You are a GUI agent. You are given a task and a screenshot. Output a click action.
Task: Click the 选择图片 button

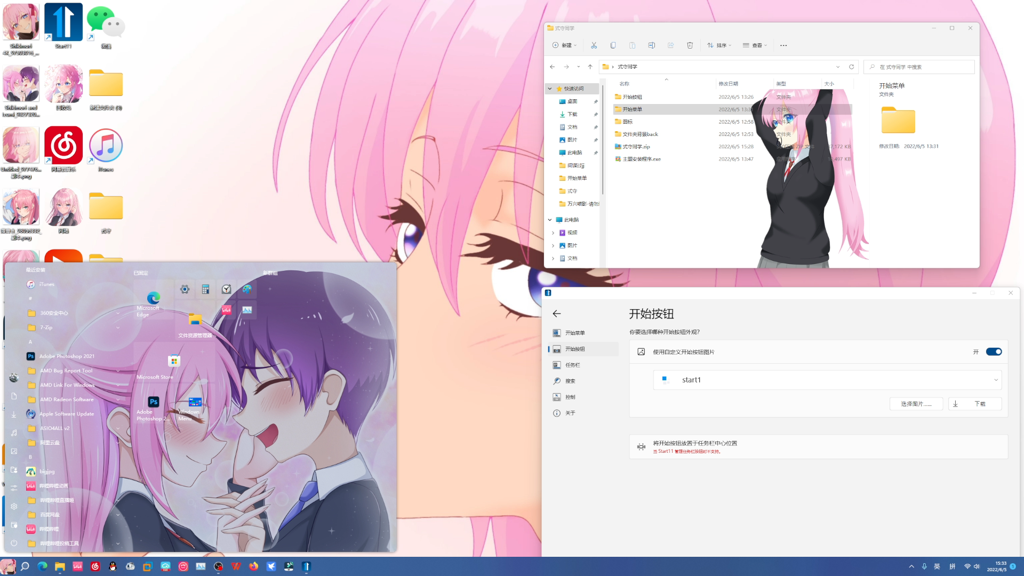[916, 404]
